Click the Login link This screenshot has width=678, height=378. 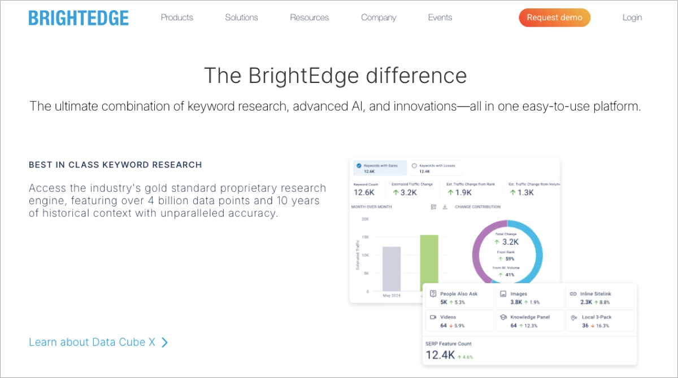pyautogui.click(x=632, y=17)
